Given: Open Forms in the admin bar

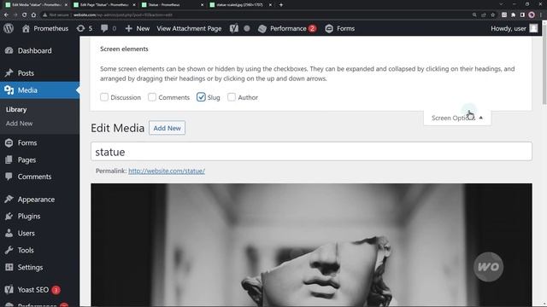Looking at the screenshot, I should [340, 28].
